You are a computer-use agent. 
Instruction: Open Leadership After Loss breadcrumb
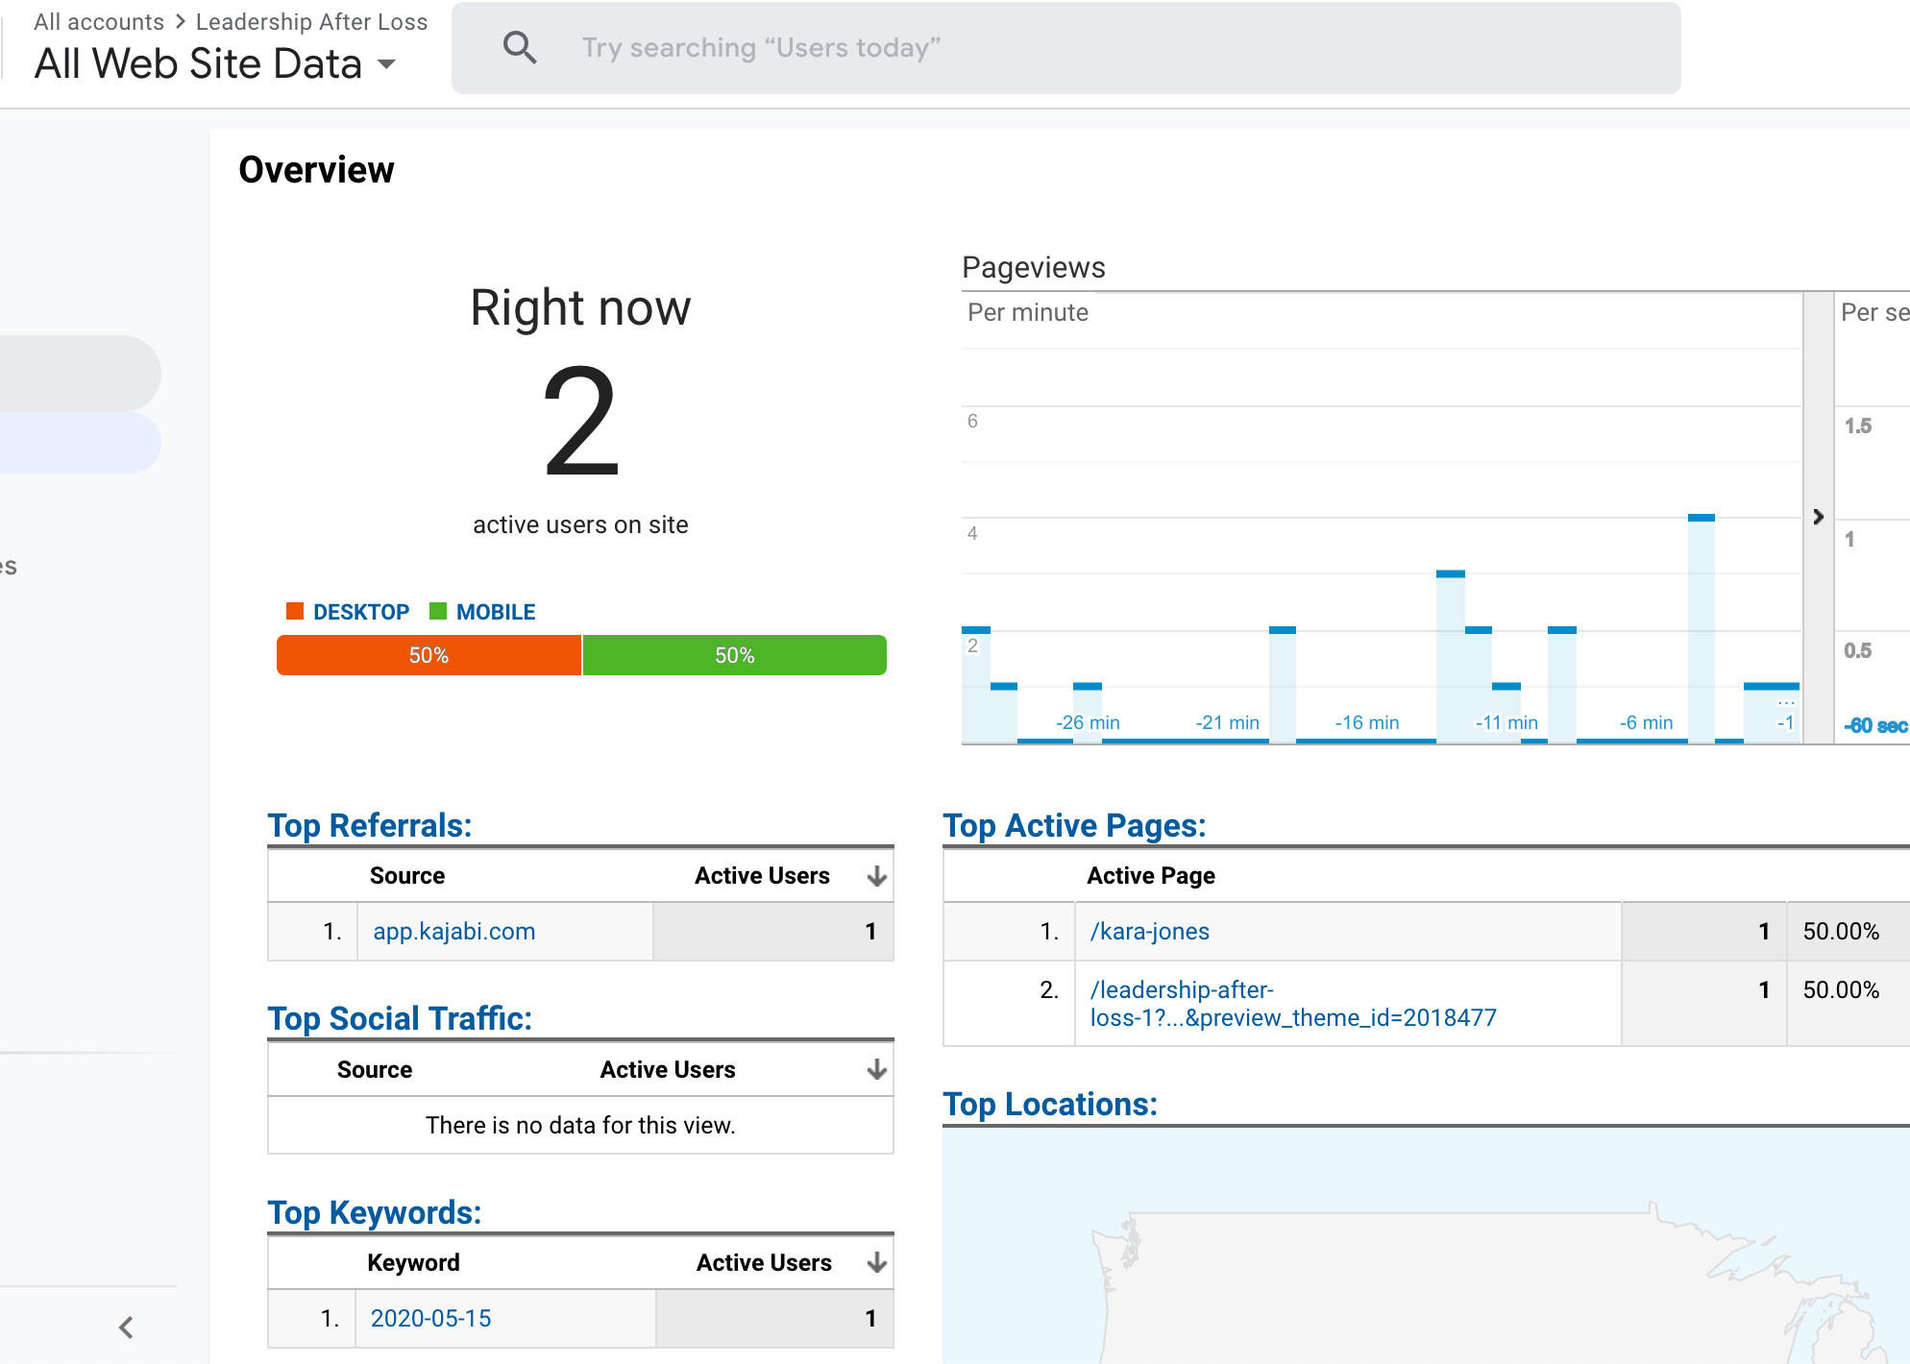[x=311, y=21]
